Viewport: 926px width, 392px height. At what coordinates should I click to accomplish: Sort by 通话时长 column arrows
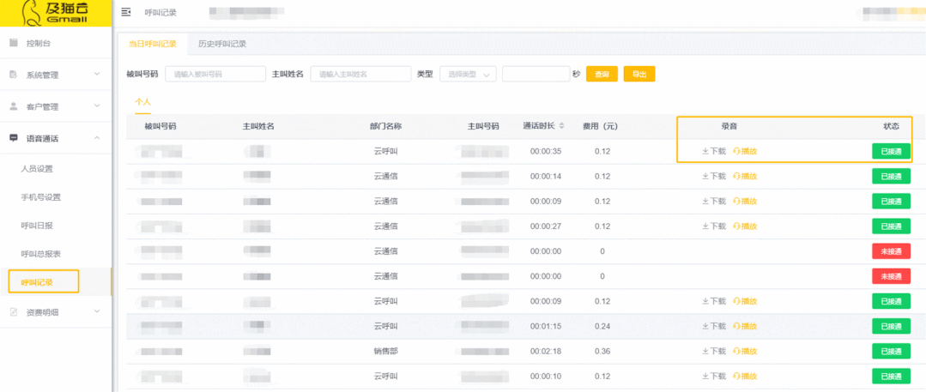click(x=561, y=126)
